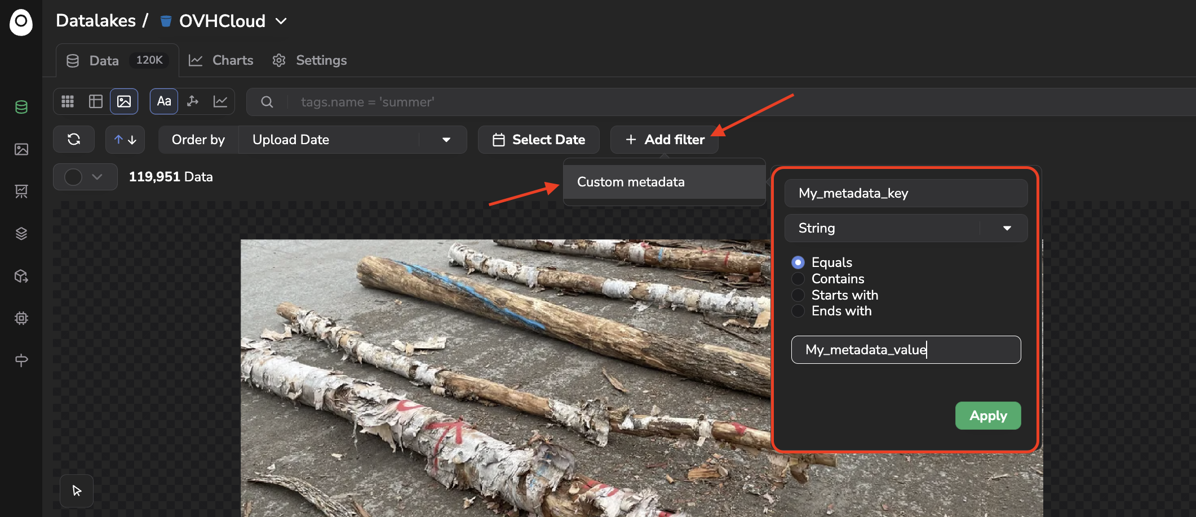1196x517 pixels.
Task: Open datalake icon in left sidebar
Action: click(x=21, y=107)
